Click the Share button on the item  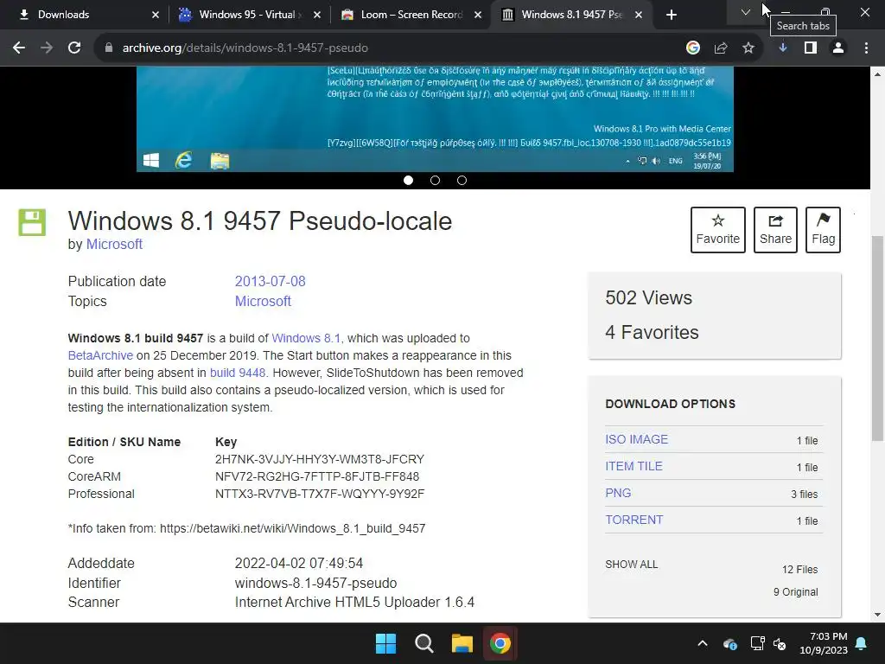pos(775,230)
